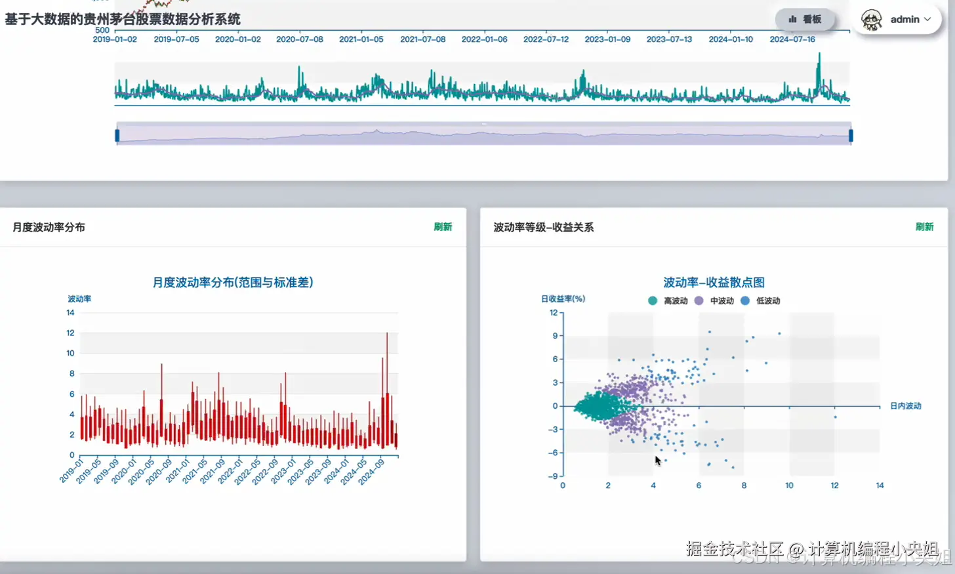This screenshot has height=574, width=955.
Task: Click the 2019-01-02 date axis label
Action: click(x=115, y=39)
